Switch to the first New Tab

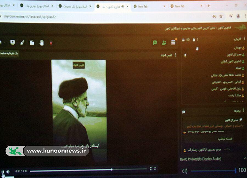point(142,6)
